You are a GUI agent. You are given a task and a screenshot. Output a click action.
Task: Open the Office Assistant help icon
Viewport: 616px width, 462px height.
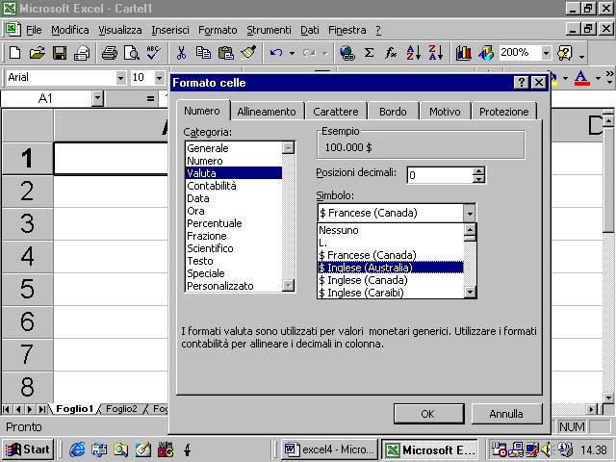click(565, 53)
